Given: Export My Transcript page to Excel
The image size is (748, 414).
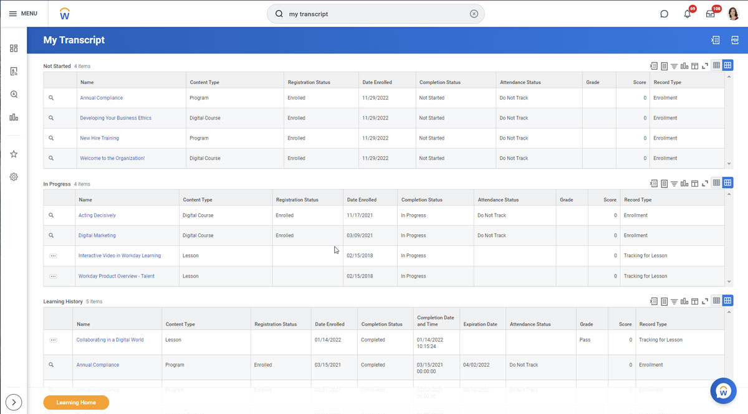Looking at the screenshot, I should click(x=715, y=40).
